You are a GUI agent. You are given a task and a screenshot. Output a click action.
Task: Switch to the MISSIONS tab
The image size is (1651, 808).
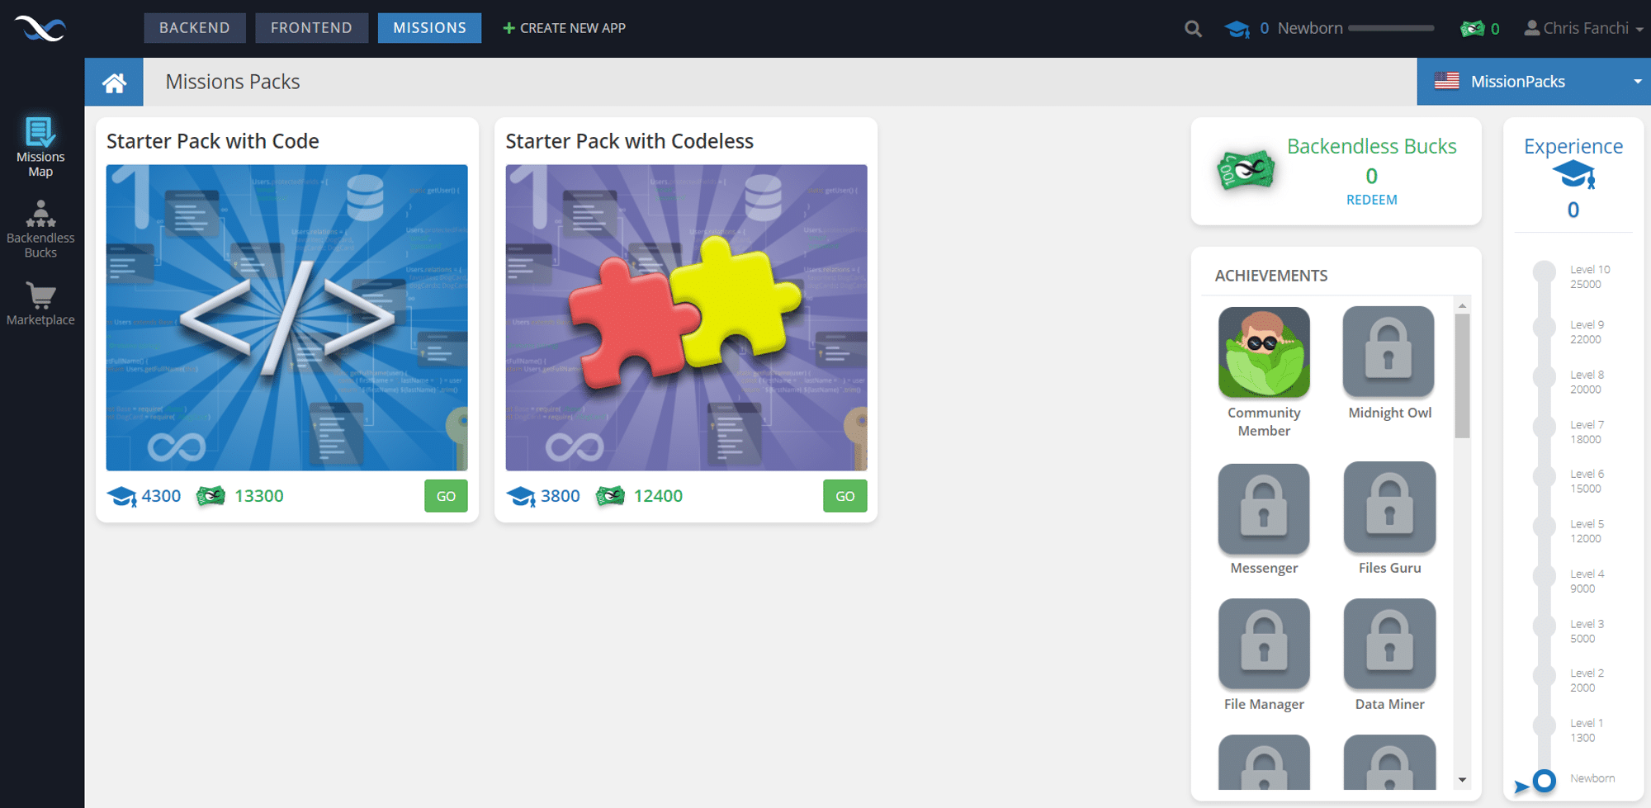pos(429,28)
